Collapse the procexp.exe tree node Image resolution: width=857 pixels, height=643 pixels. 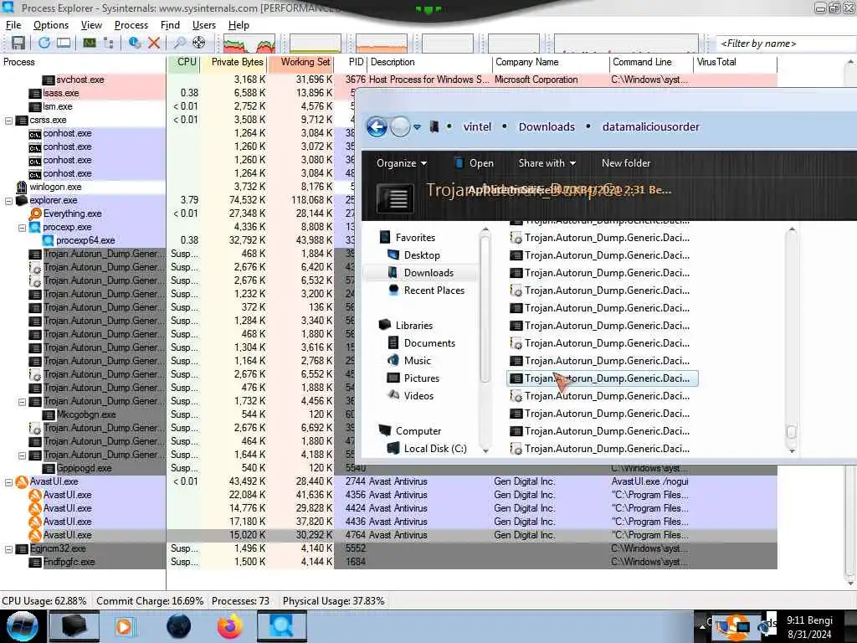(23, 228)
